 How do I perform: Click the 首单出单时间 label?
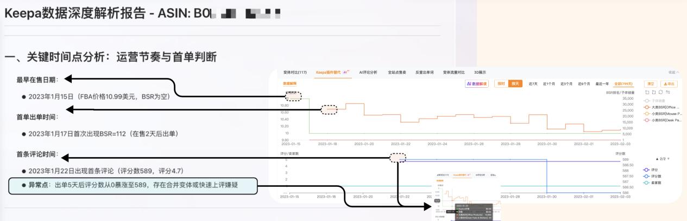tap(38, 117)
